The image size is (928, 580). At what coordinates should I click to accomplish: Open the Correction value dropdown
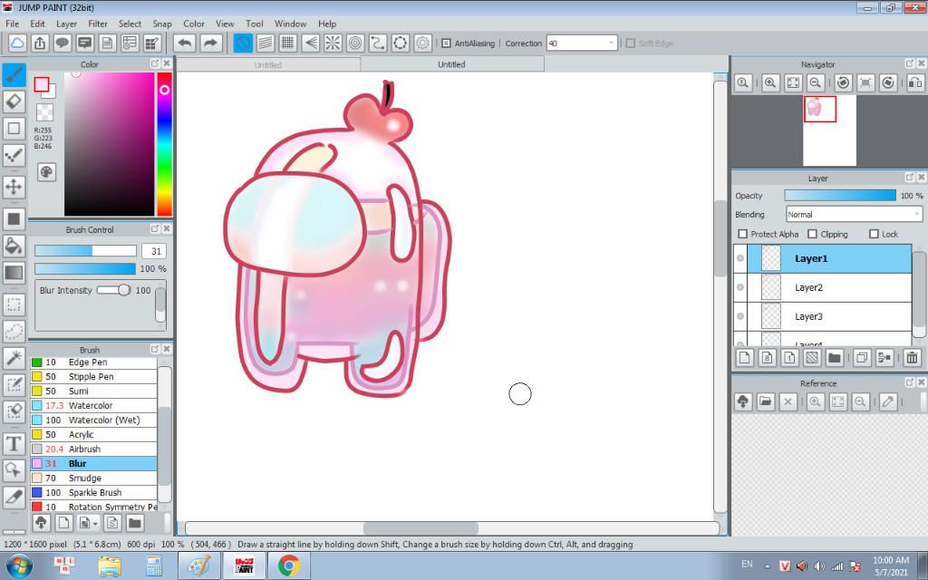coord(581,43)
